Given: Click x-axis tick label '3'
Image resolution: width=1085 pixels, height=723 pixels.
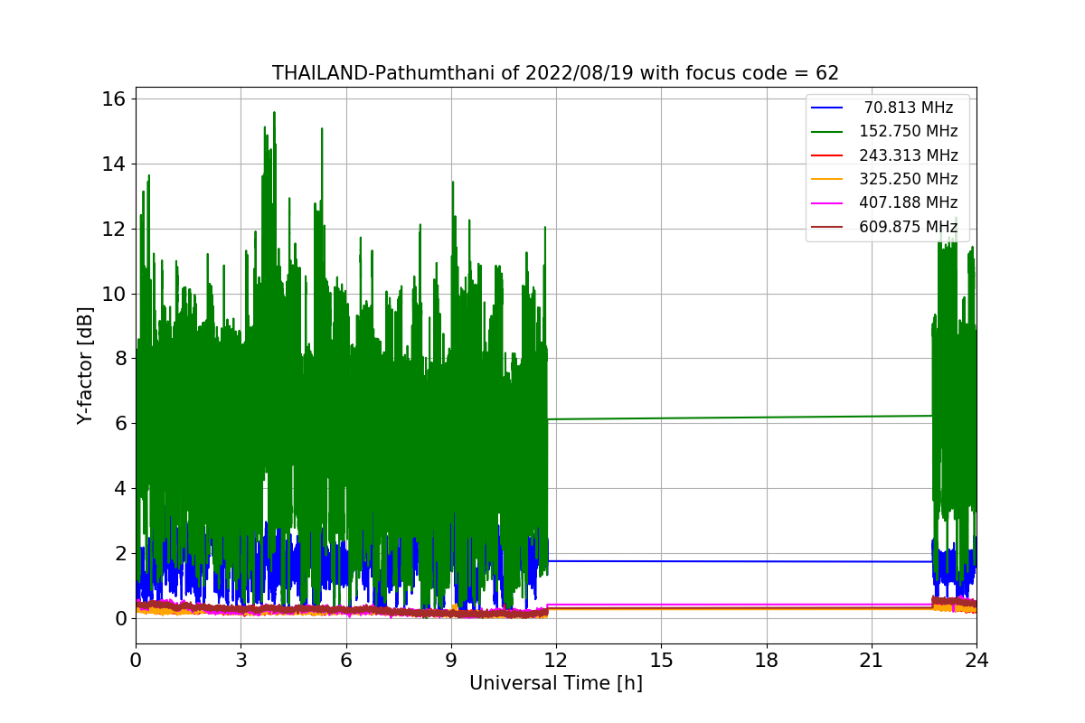Looking at the screenshot, I should (x=241, y=660).
